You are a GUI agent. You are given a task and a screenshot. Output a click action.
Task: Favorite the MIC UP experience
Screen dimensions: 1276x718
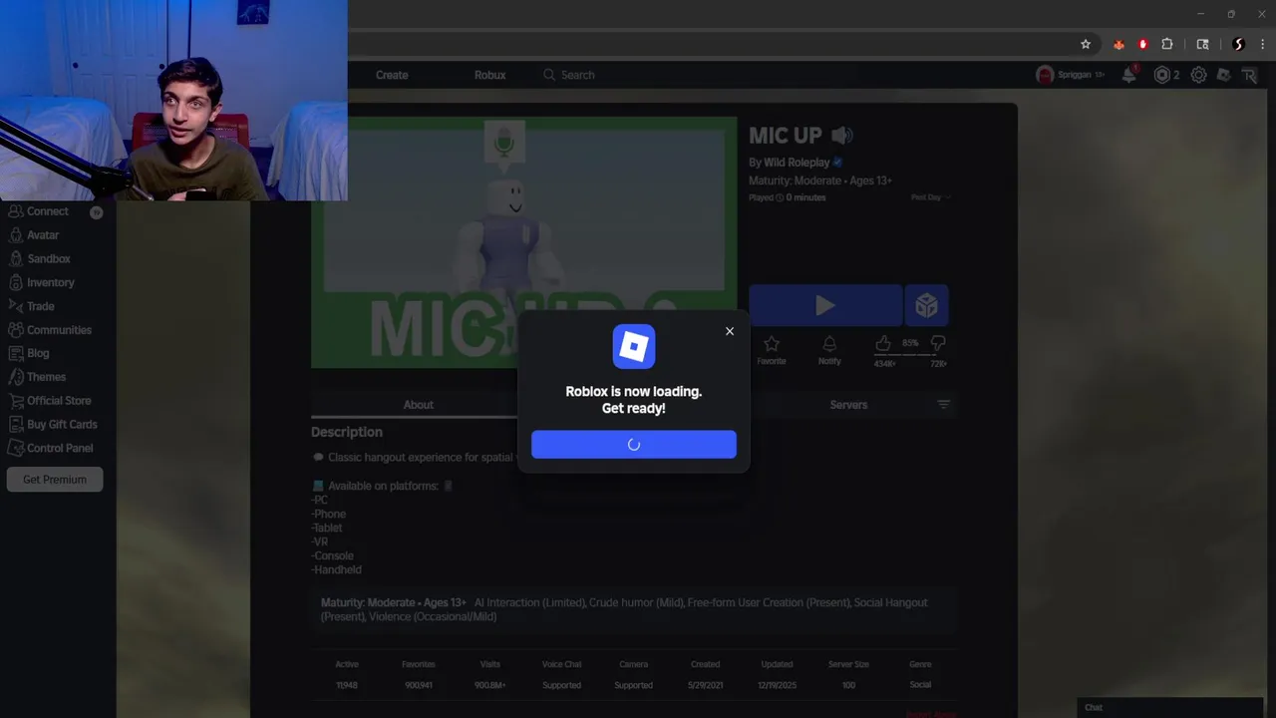point(771,349)
